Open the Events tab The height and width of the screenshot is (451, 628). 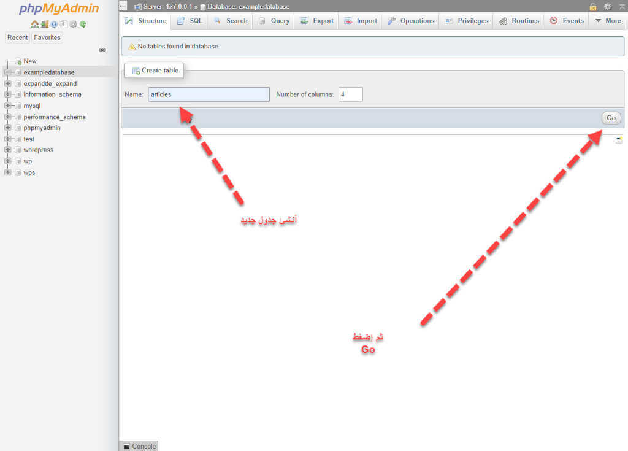pos(567,21)
